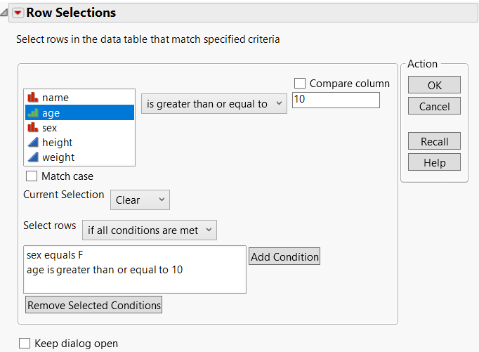Open the 'is greater than or equal to' dropdown
This screenshot has height=352, width=479.
214,104
